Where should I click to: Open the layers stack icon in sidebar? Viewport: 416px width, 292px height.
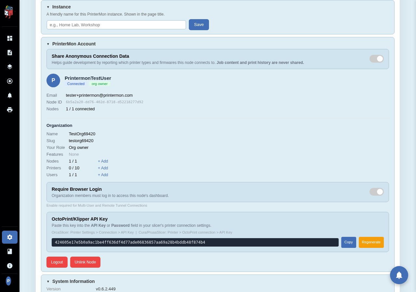tap(10, 67)
